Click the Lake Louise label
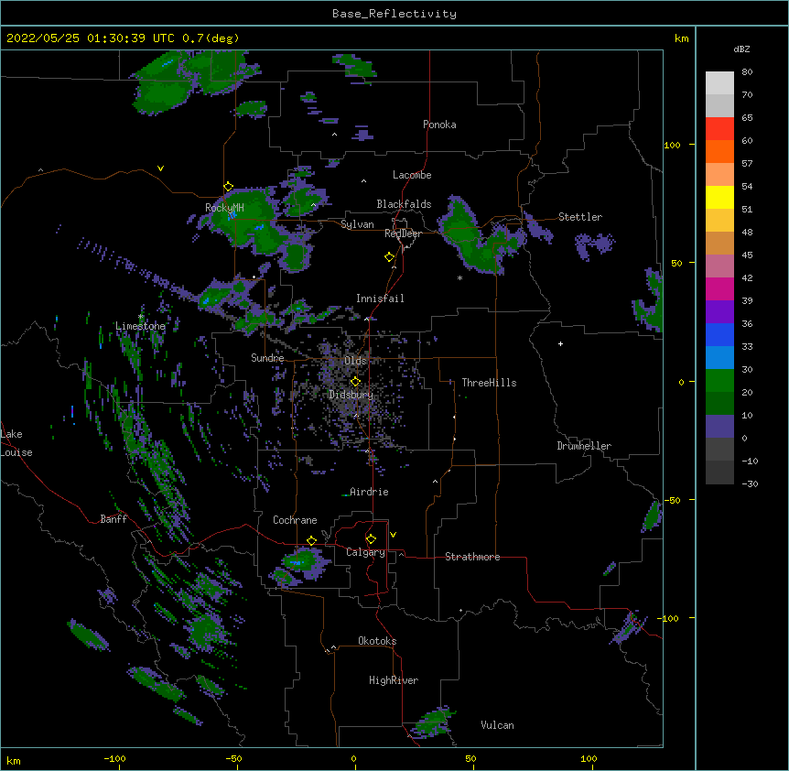This screenshot has width=789, height=771. point(16,443)
